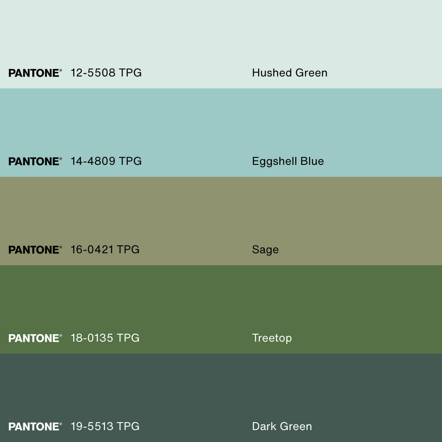
Task: Select the 18-0135 TPG code label
Action: click(x=105, y=338)
